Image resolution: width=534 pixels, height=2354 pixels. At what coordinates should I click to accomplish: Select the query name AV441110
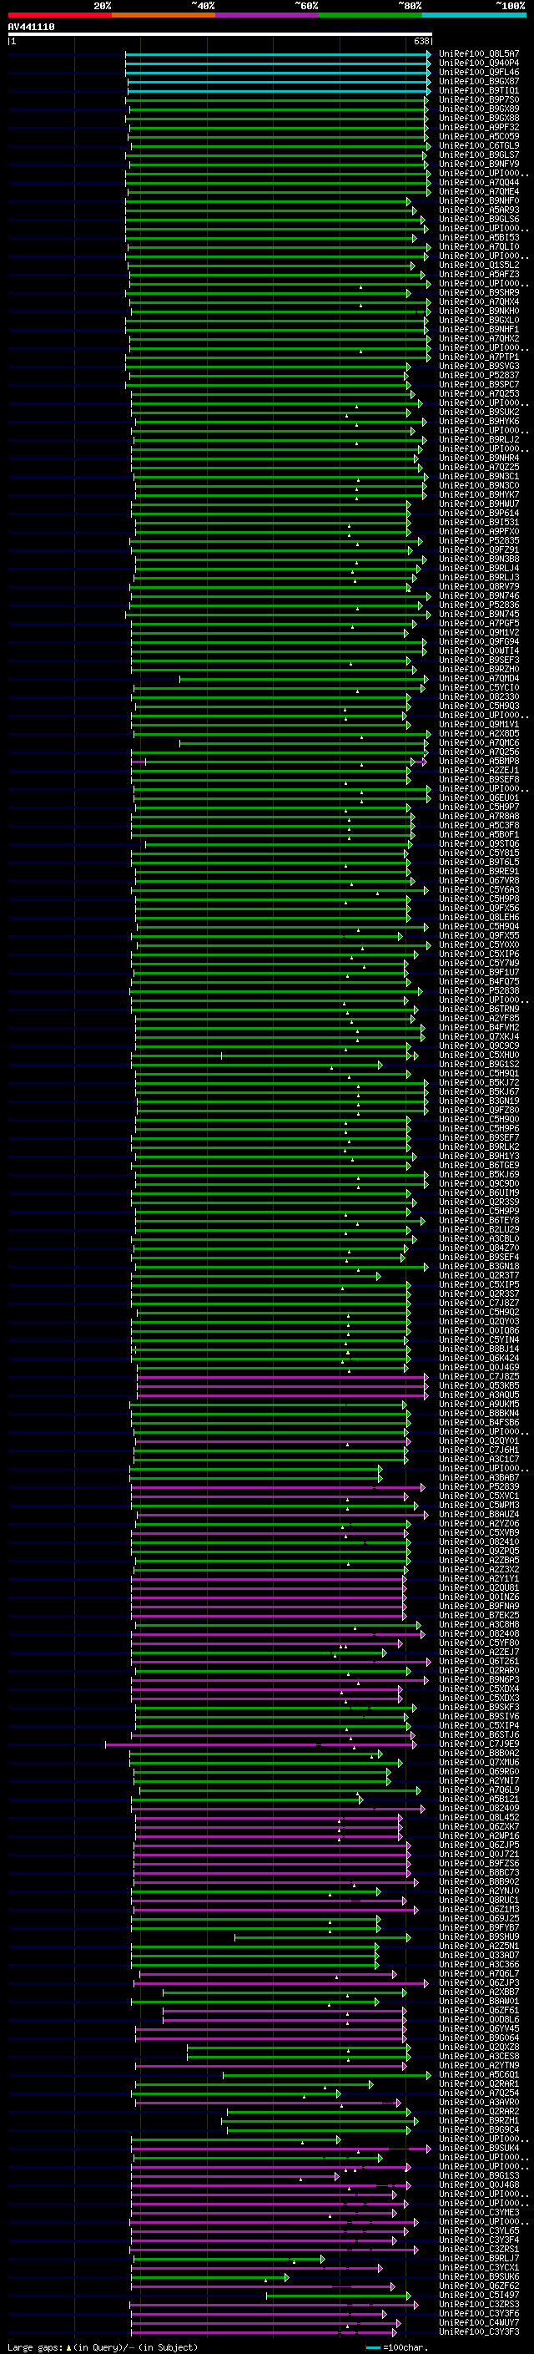pyautogui.click(x=31, y=28)
